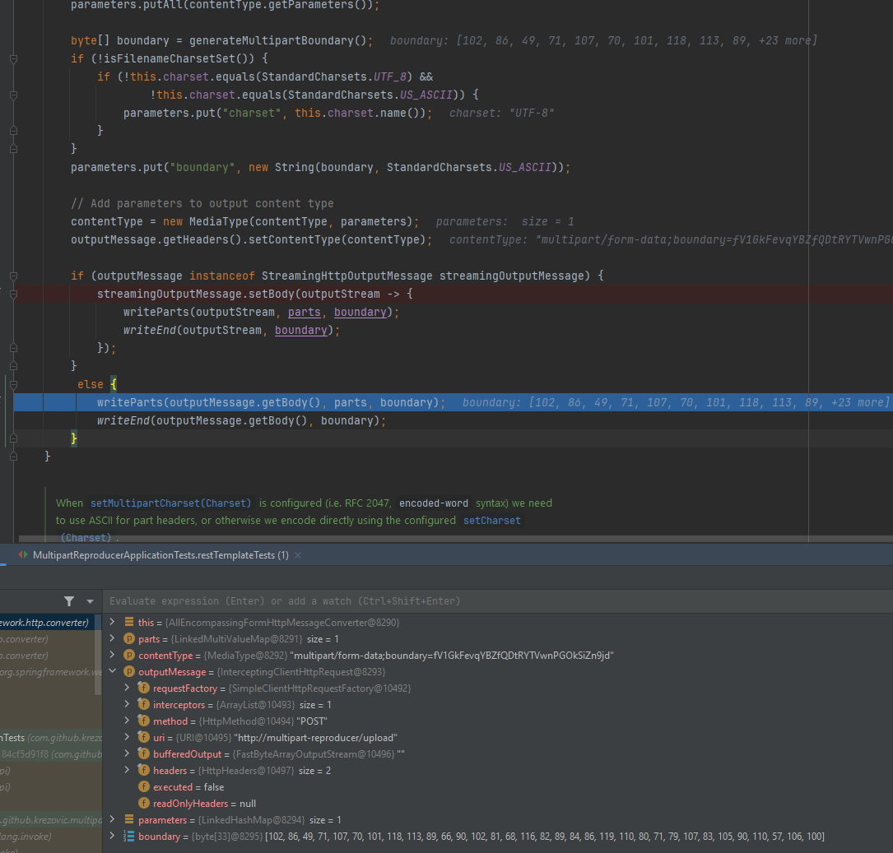Select the highlighted 'ework.http.converter)' stack frame
This screenshot has height=853, width=893.
(50, 622)
